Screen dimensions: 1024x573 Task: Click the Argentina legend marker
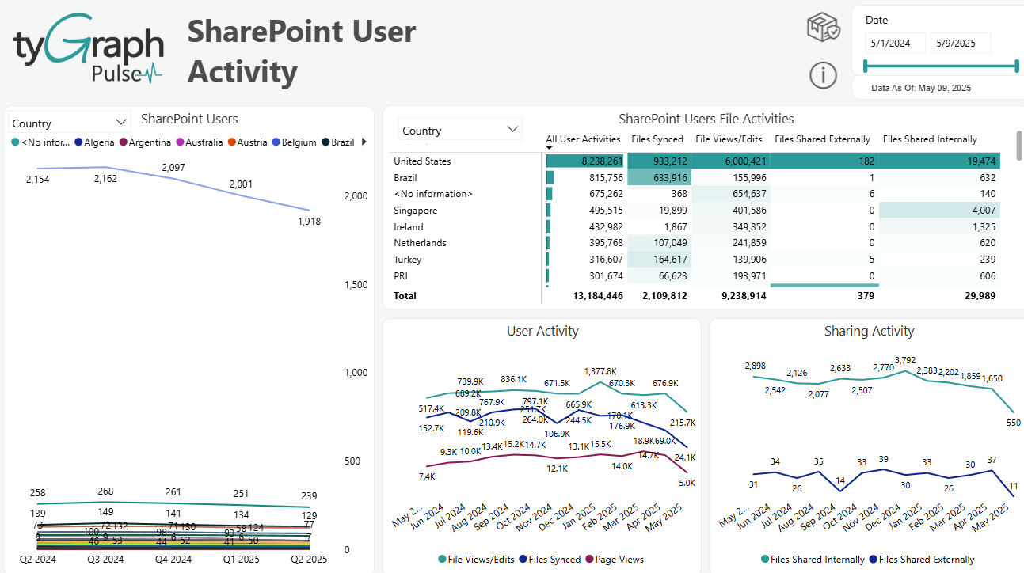(124, 142)
